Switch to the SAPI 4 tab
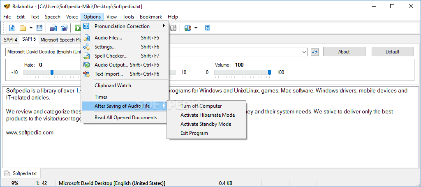The height and width of the screenshot is (187, 421). [x=10, y=40]
